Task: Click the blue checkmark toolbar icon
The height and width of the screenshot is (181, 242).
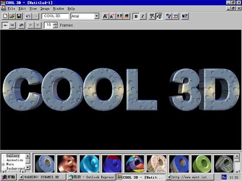Action: coord(169,16)
